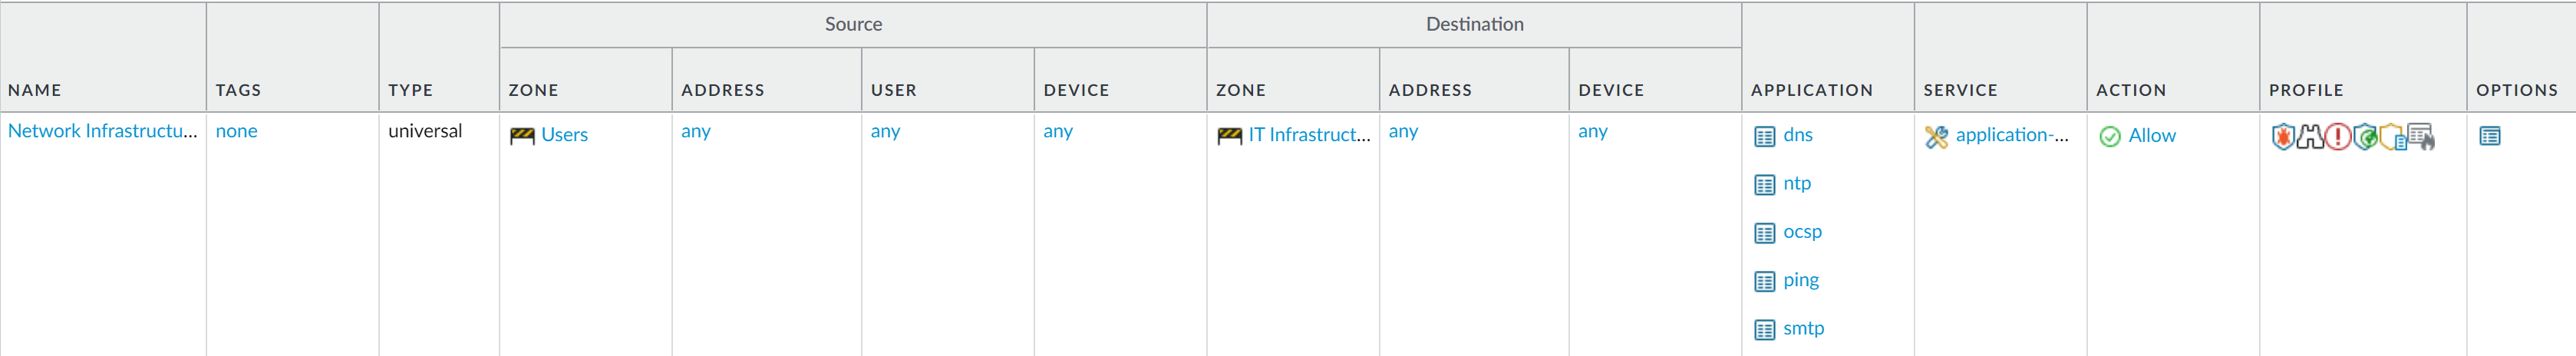Click the ACTION column header
The image size is (2576, 356).
point(2131,90)
